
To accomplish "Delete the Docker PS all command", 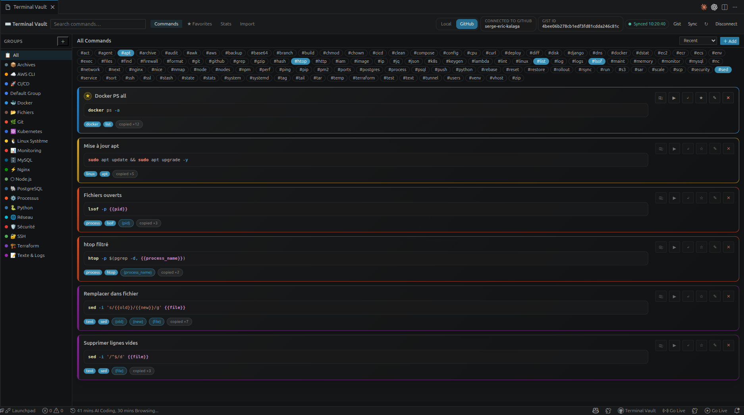I will (x=728, y=98).
